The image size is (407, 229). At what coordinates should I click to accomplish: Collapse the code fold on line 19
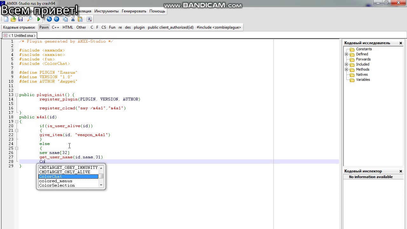pos(17,121)
